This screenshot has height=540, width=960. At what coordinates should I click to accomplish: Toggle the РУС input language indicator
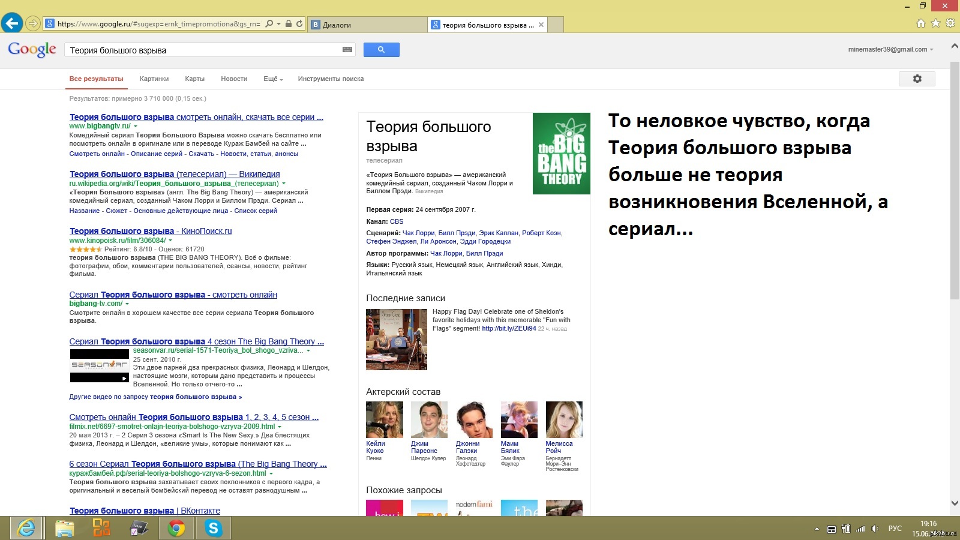point(895,529)
